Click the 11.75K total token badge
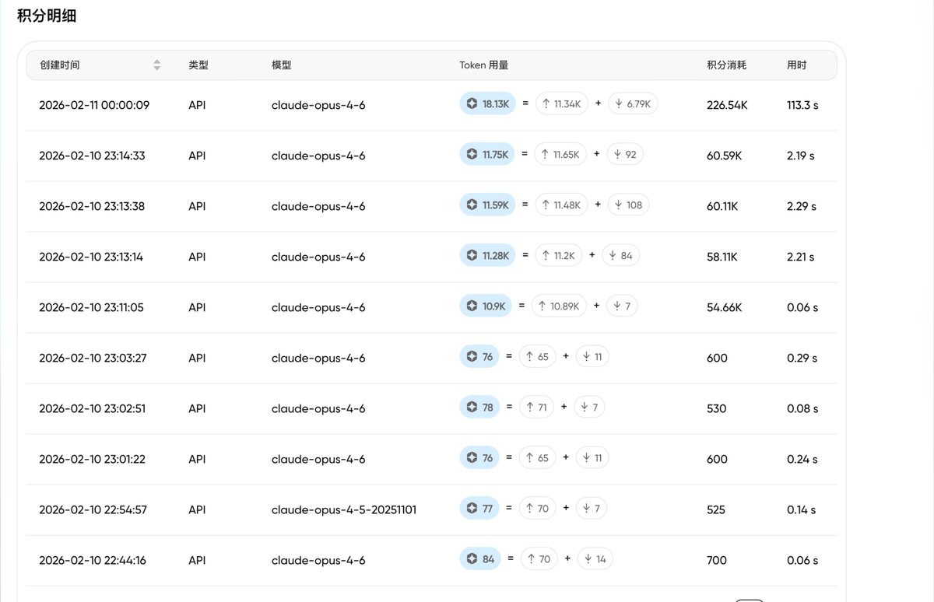934x602 pixels. tap(488, 155)
